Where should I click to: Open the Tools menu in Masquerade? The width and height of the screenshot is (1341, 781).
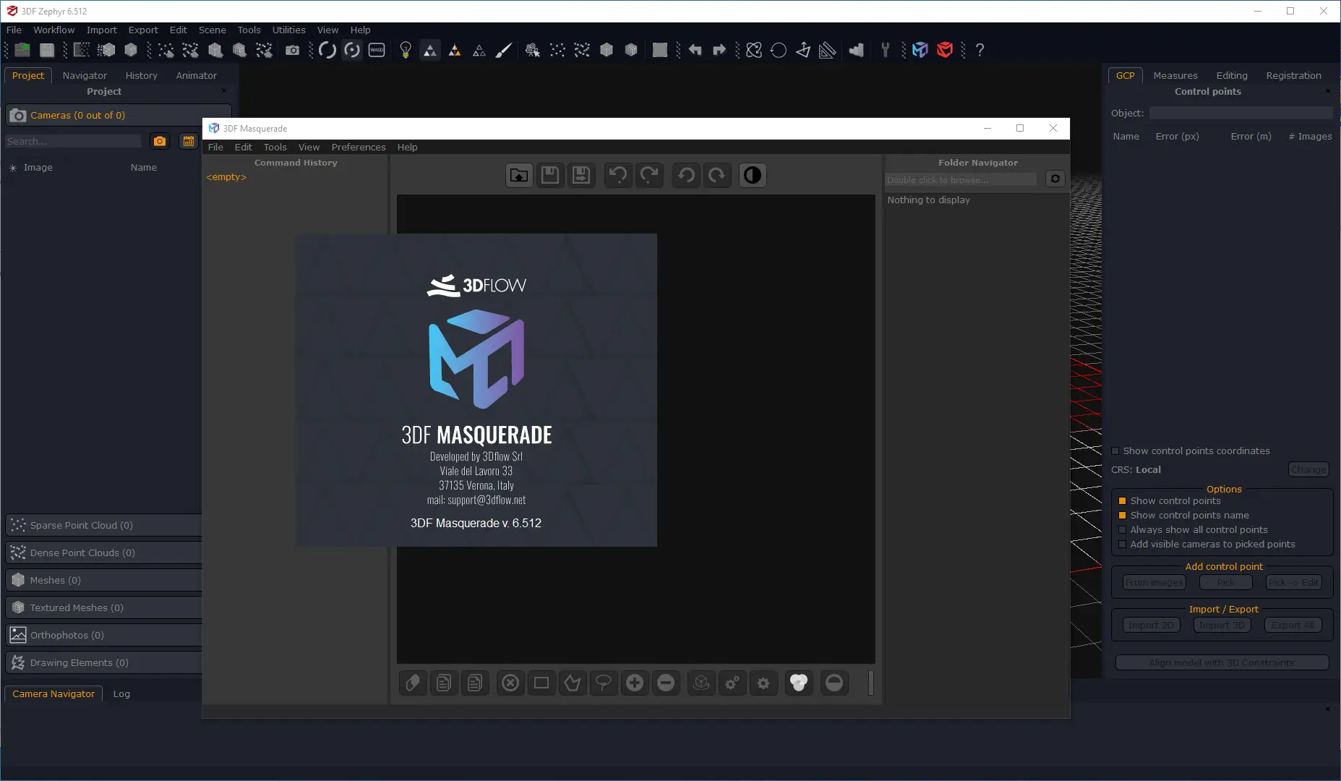[275, 147]
